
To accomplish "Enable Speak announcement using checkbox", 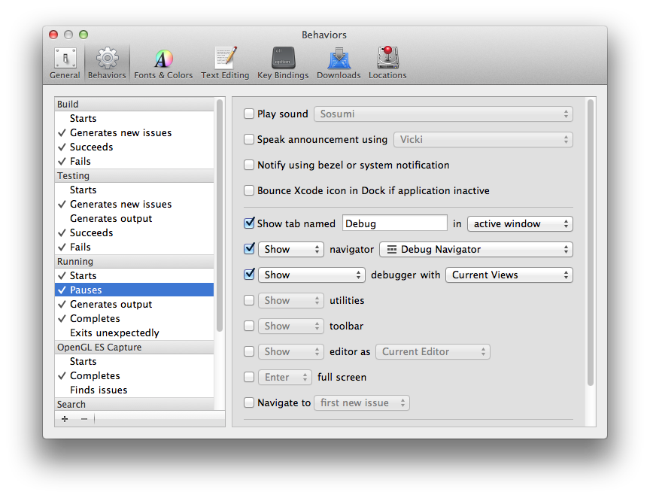I will coord(249,139).
